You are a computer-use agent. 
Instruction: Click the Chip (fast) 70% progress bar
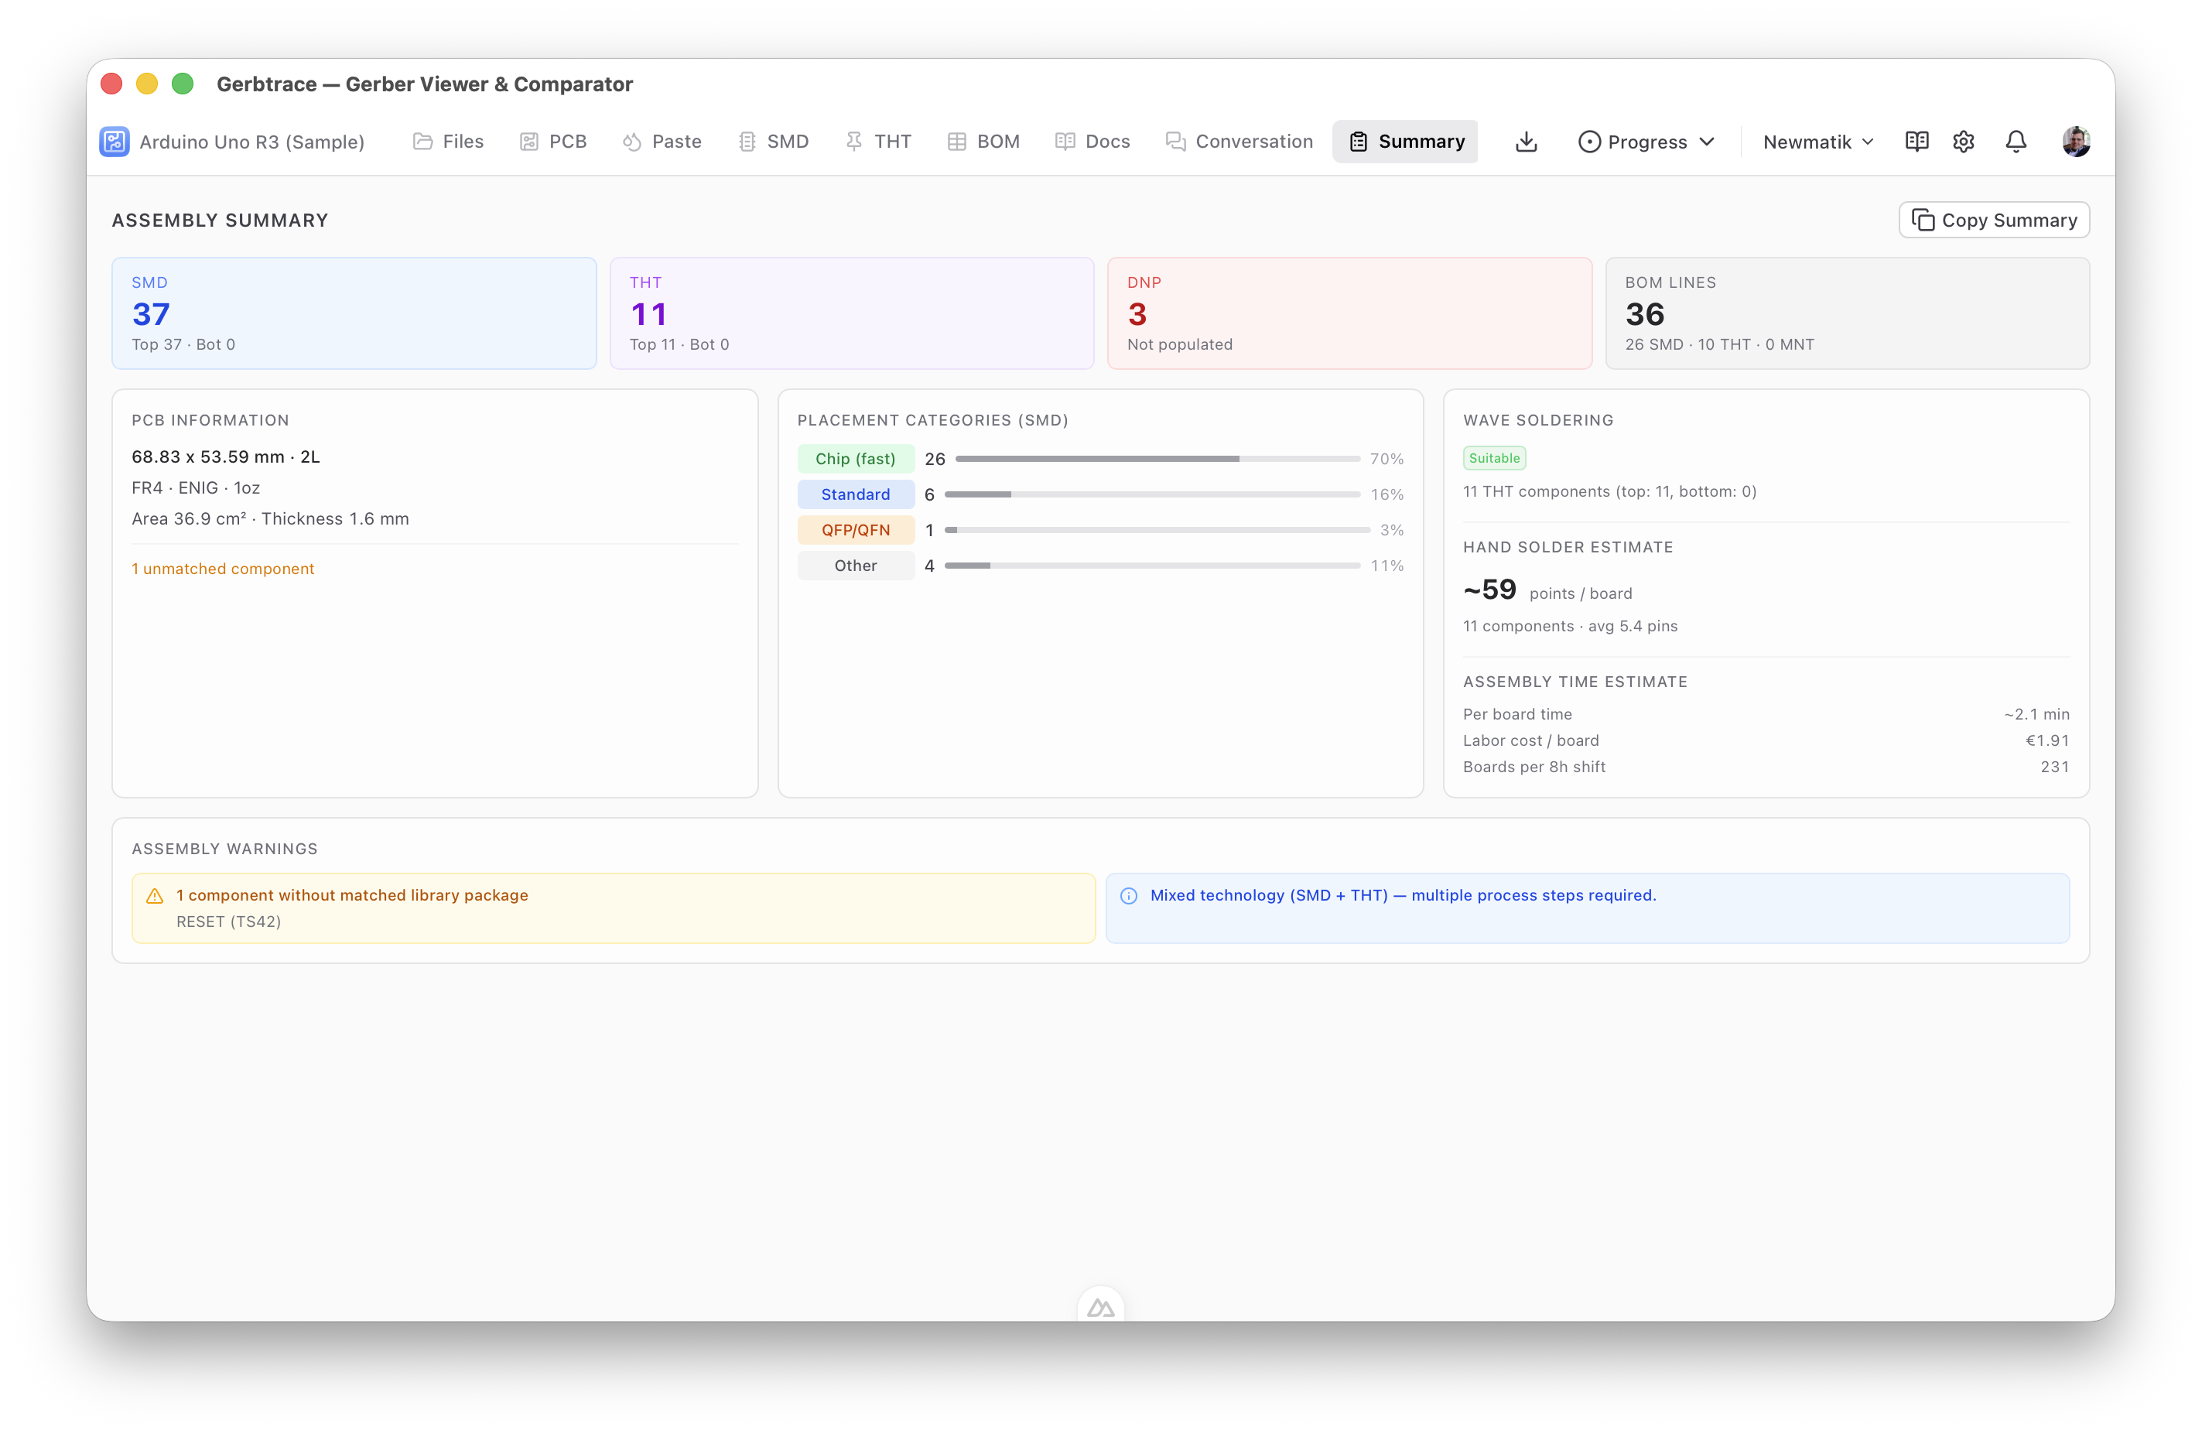[x=1157, y=459]
